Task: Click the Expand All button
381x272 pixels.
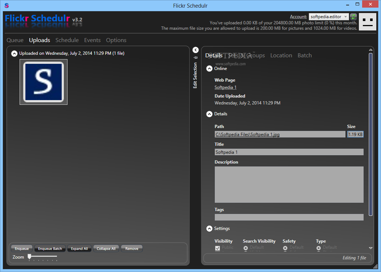Action: [x=79, y=248]
